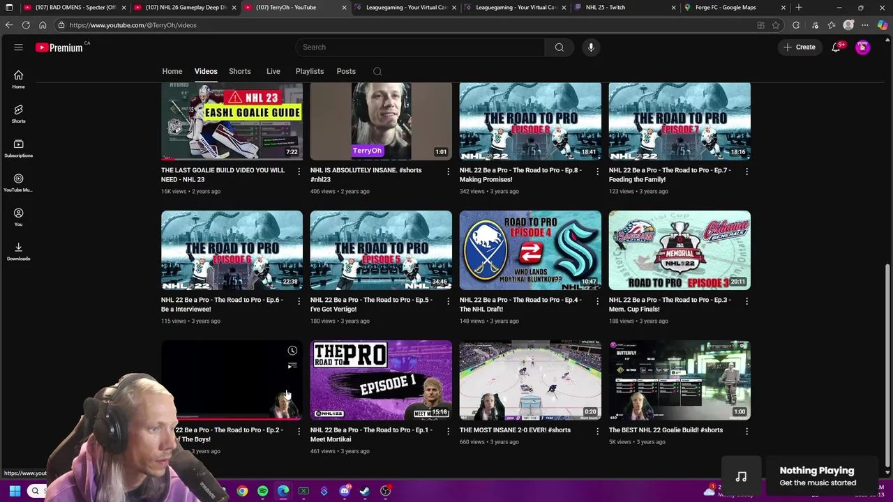
Task: Play Road to Pro Episode 4 thumbnail
Action: (x=530, y=250)
